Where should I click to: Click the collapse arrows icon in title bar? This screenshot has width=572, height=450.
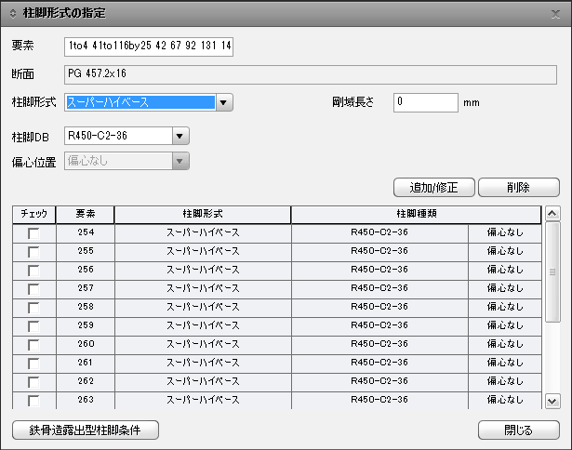click(x=13, y=14)
